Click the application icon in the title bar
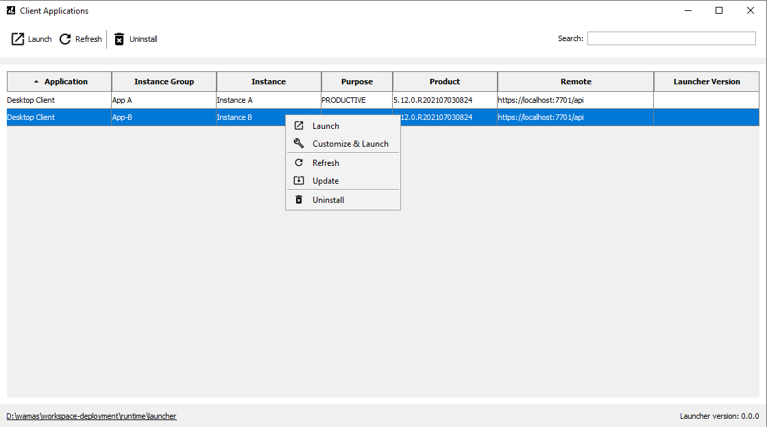Viewport: 767px width, 427px height. (x=10, y=10)
